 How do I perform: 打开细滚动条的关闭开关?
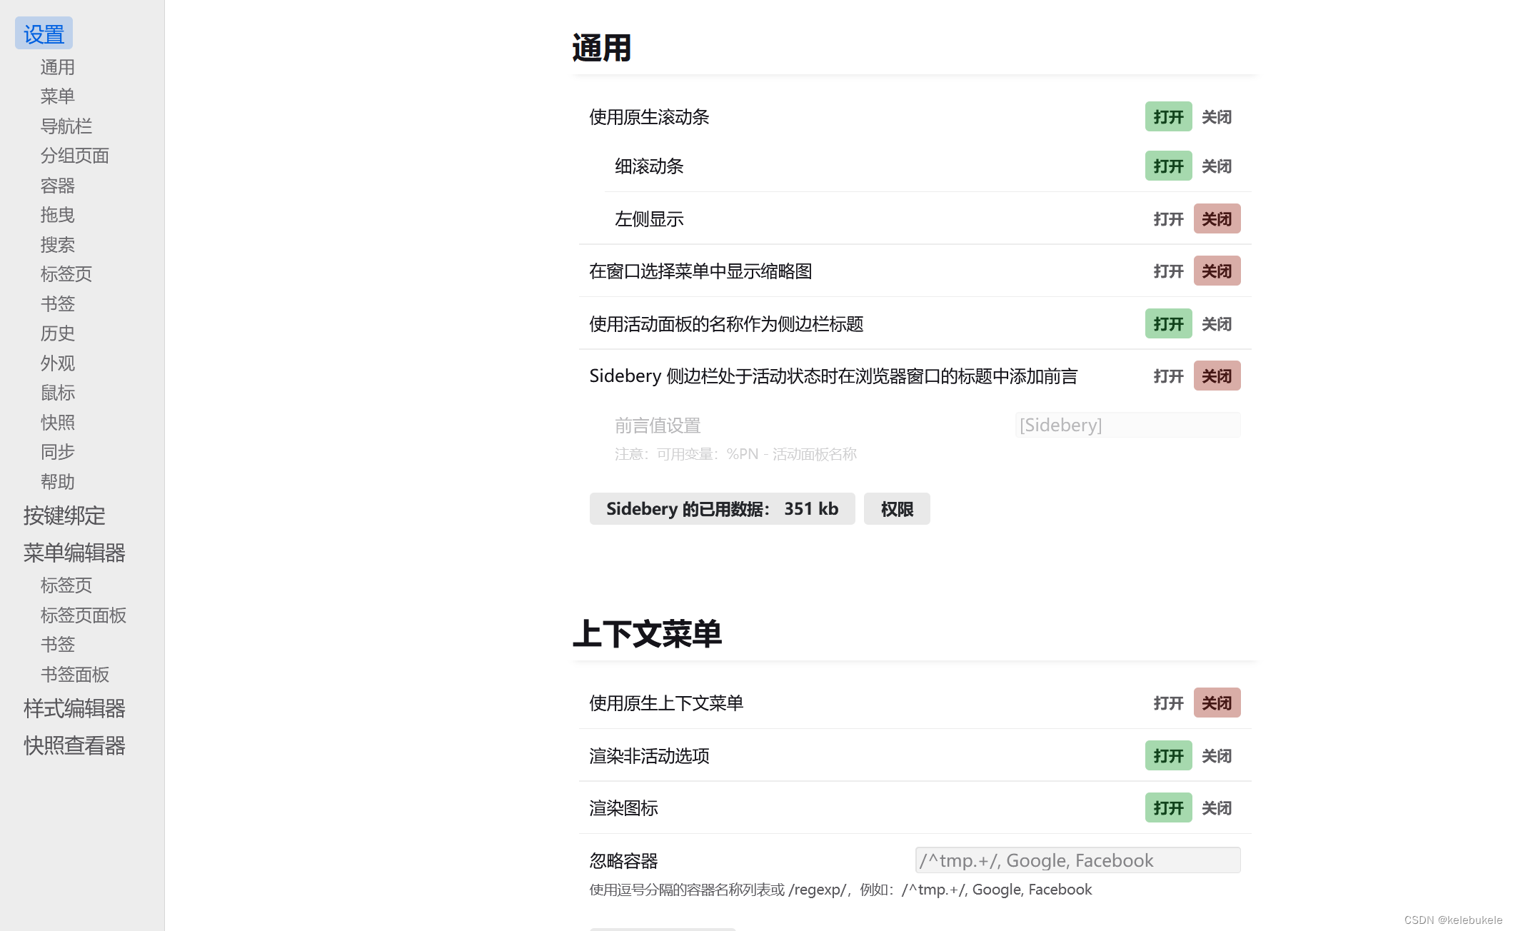coord(1217,166)
